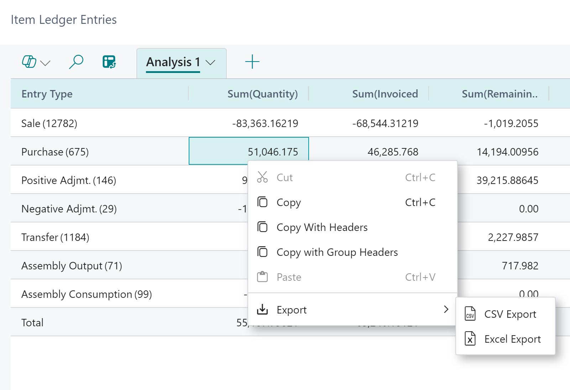570x390 pixels.
Task: Click the plus icon to add new analysis
Action: (x=252, y=61)
